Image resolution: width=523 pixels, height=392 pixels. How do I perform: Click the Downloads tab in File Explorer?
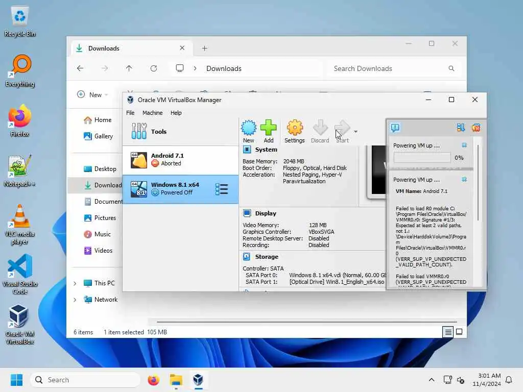132,48
